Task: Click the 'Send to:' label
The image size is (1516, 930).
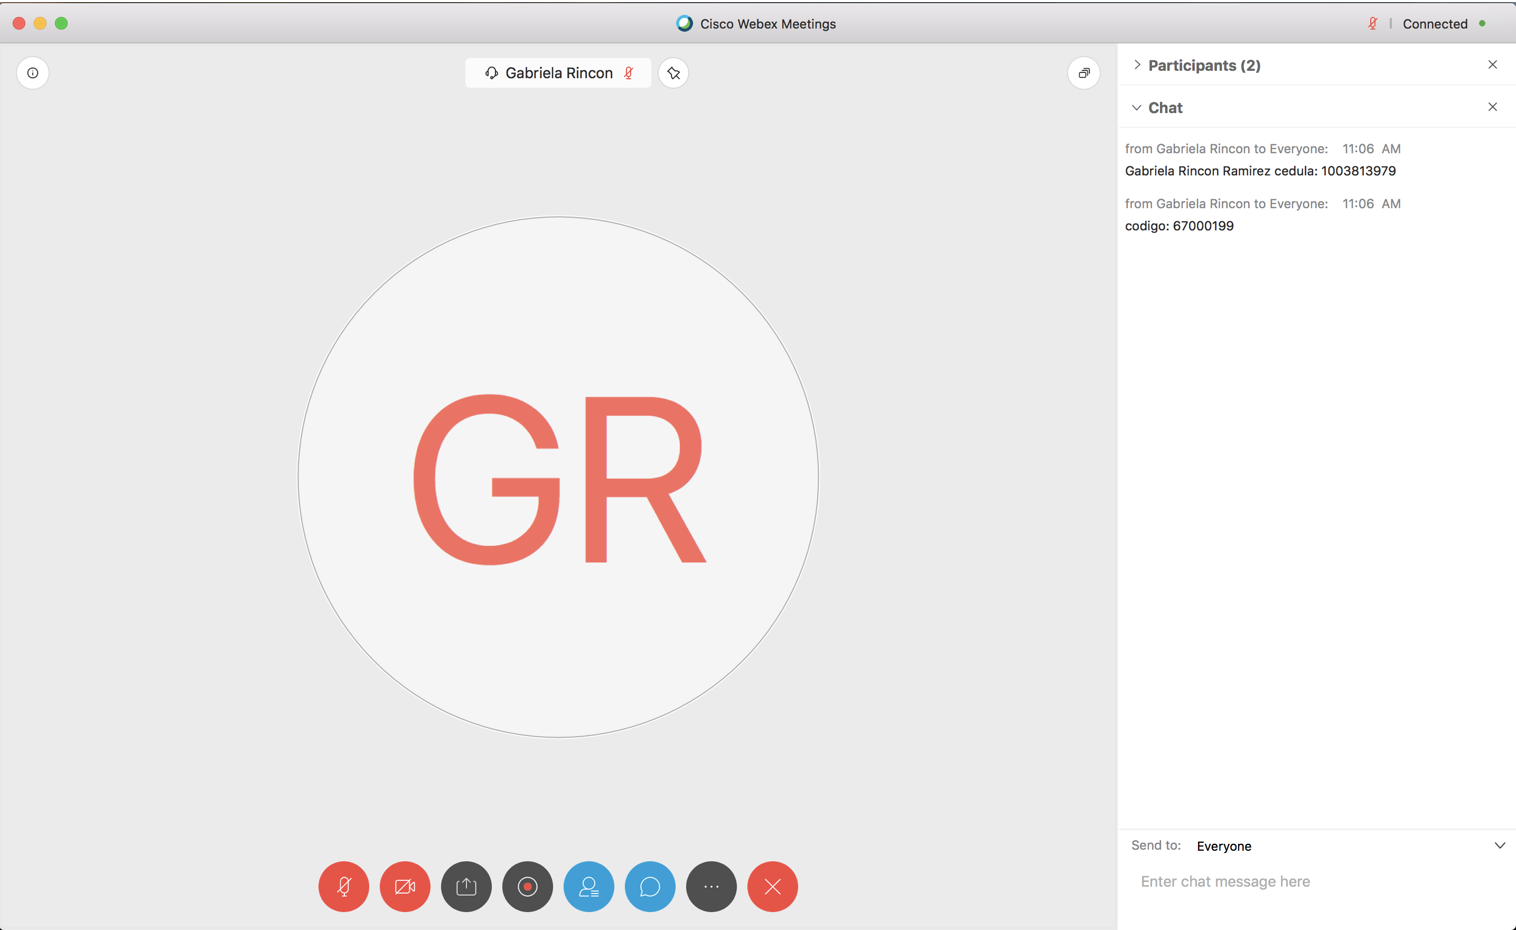Action: point(1155,845)
